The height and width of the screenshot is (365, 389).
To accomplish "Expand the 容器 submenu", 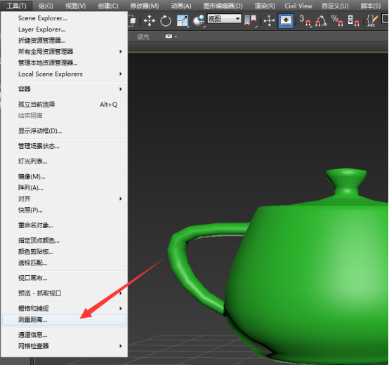I will pyautogui.click(x=65, y=89).
